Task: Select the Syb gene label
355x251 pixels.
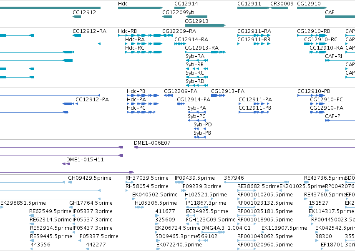Action: pos(190,13)
